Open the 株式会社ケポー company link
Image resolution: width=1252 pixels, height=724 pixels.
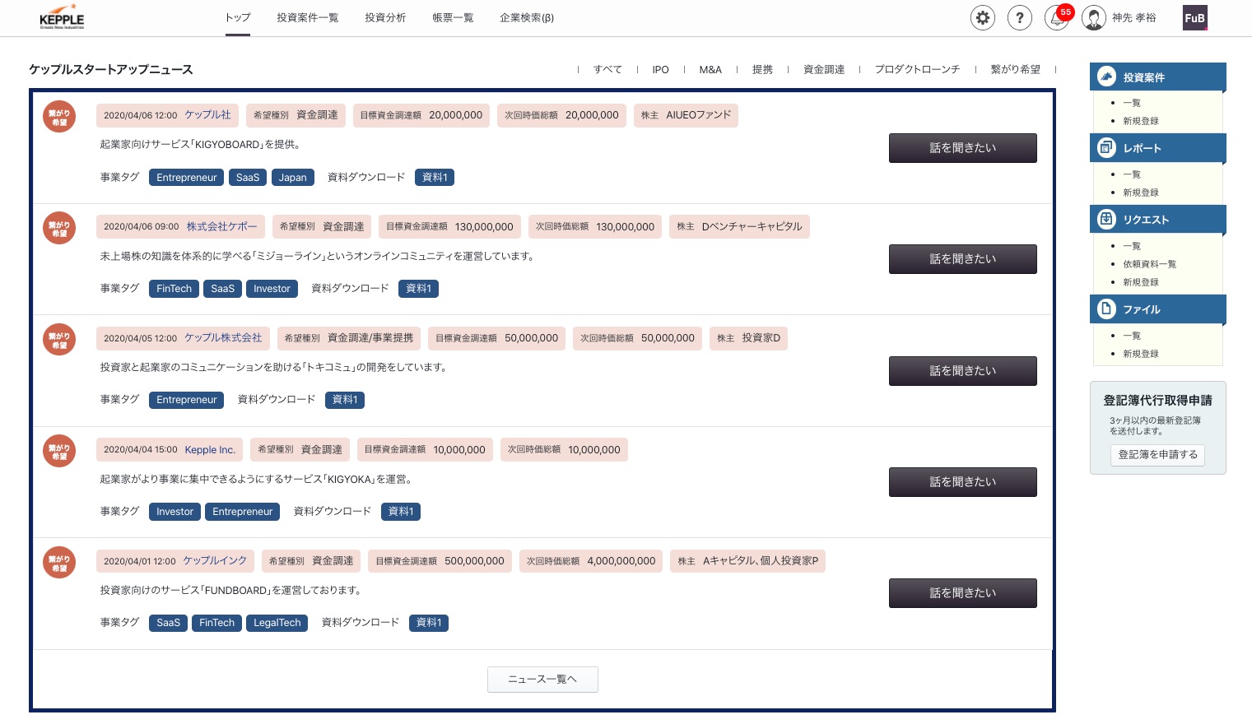coord(221,226)
